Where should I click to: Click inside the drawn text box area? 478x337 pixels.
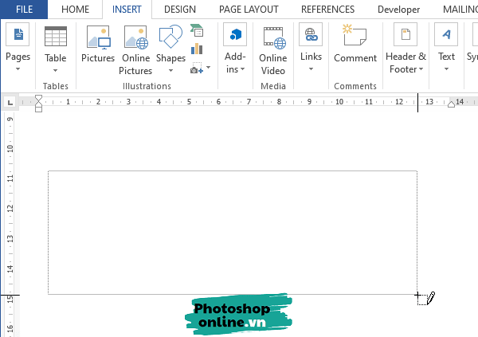pyautogui.click(x=233, y=233)
